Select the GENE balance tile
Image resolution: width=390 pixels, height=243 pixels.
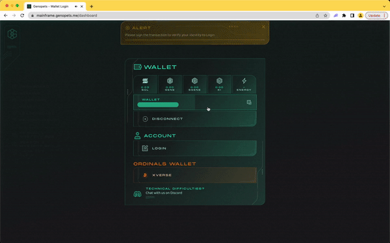click(x=170, y=84)
